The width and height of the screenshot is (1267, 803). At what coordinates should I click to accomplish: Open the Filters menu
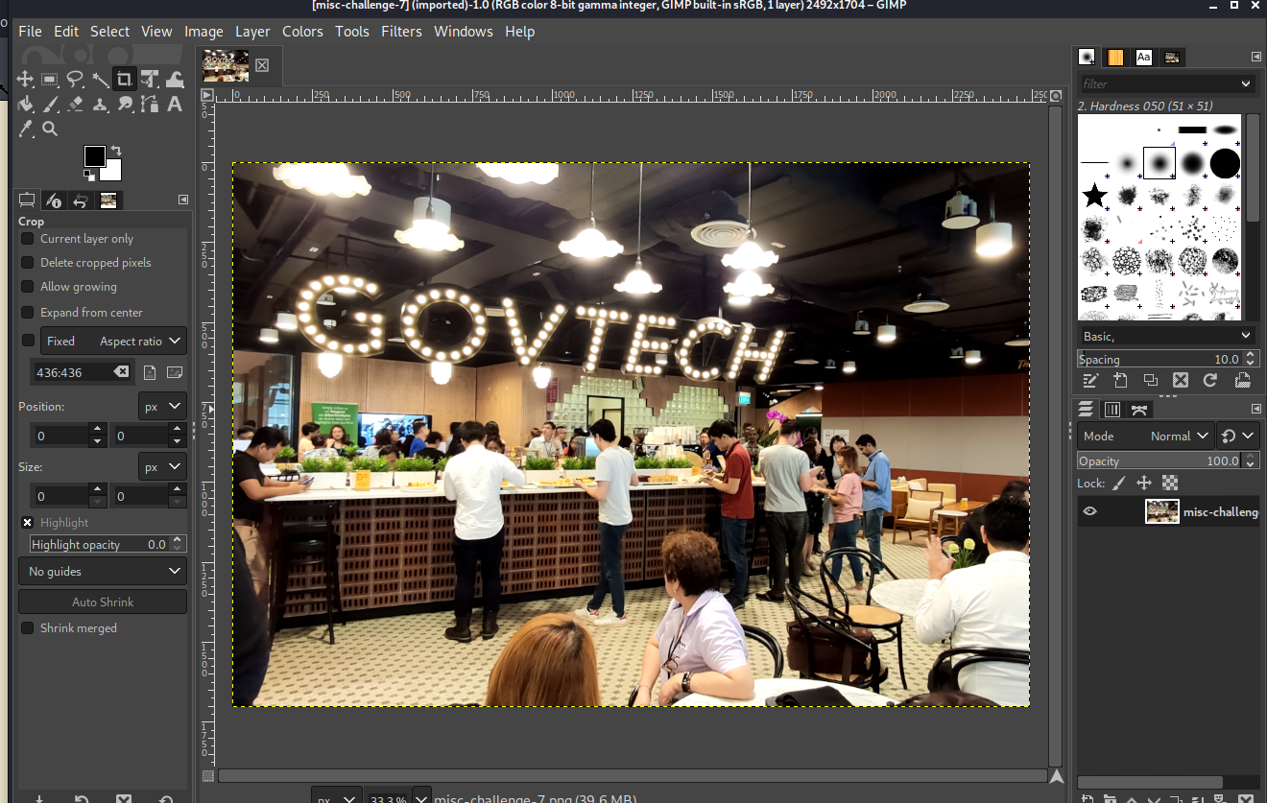click(401, 32)
